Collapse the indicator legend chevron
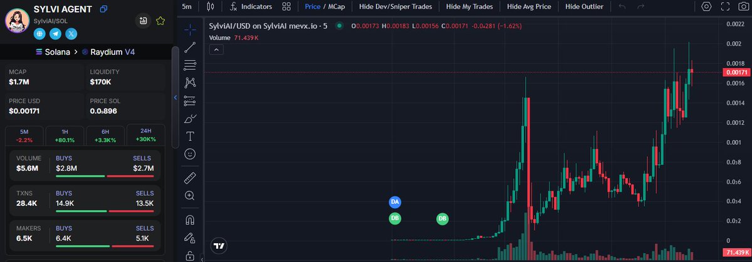The width and height of the screenshot is (752, 262). tap(215, 50)
